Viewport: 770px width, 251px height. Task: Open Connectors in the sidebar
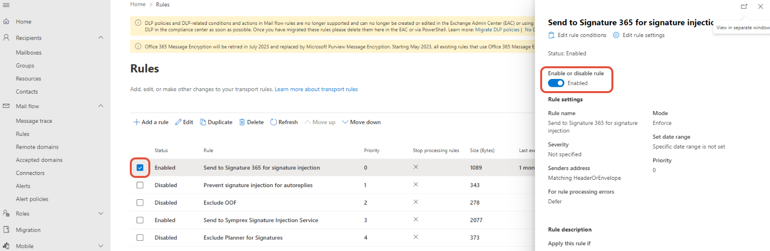point(30,173)
